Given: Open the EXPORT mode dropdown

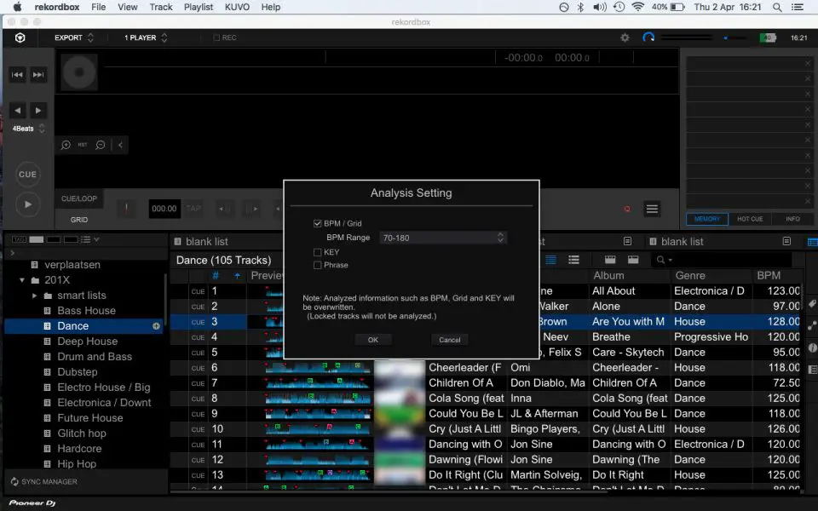Looking at the screenshot, I should (74, 37).
